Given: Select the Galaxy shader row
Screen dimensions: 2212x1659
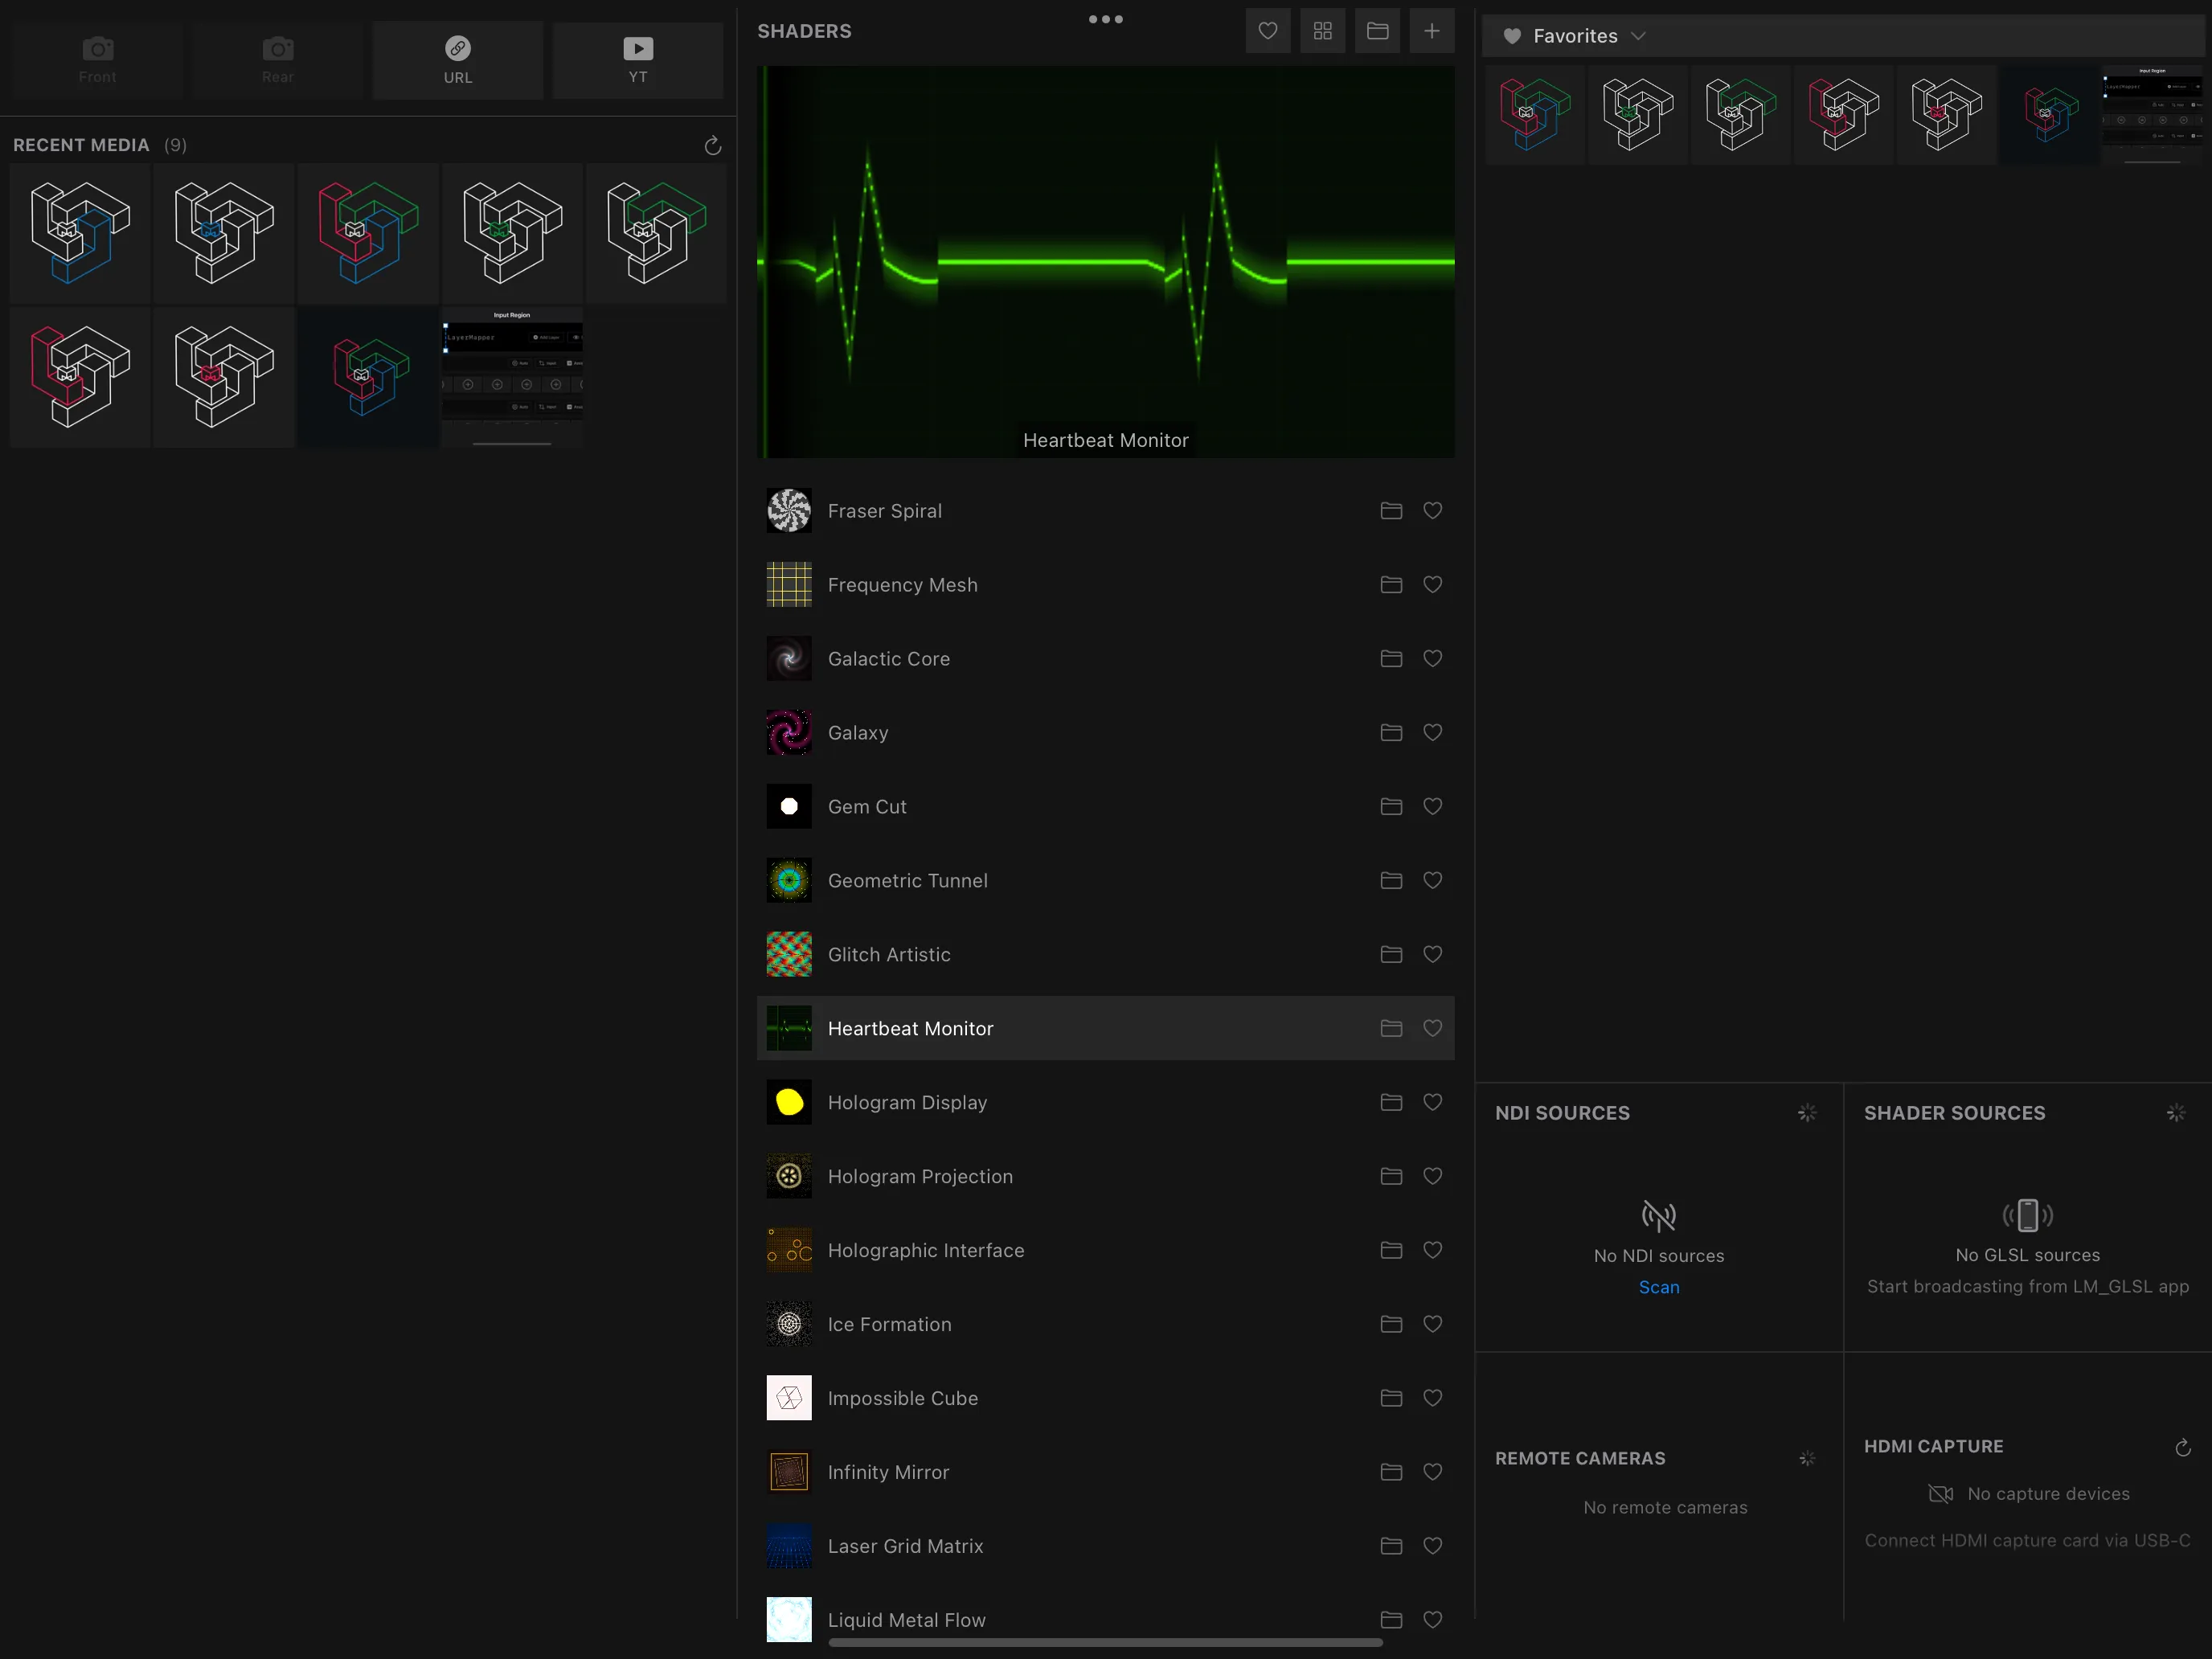Looking at the screenshot, I should (x=1105, y=733).
